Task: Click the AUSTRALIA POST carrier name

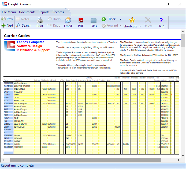Action: pyautogui.click(x=19, y=121)
